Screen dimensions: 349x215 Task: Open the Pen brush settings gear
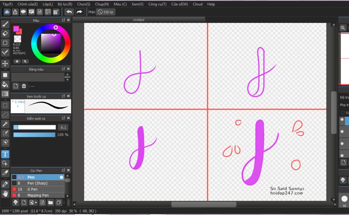tap(61, 177)
